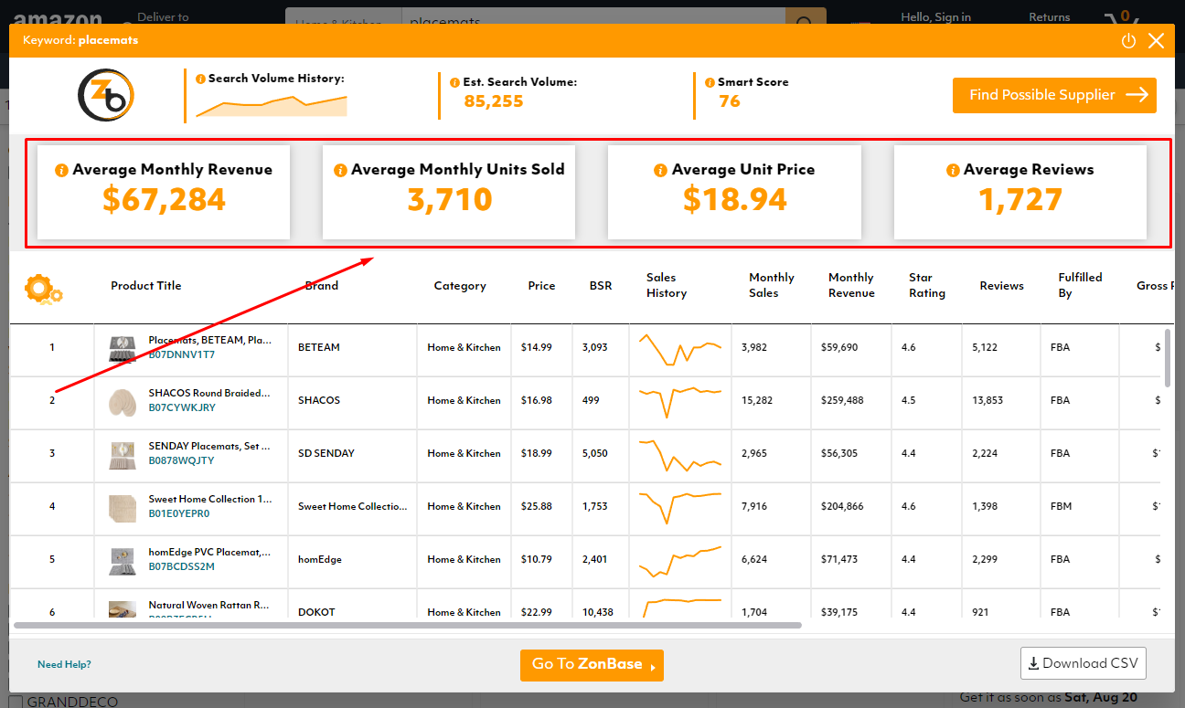Click Deliver to in Amazon header
The image size is (1185, 708).
click(x=163, y=17)
